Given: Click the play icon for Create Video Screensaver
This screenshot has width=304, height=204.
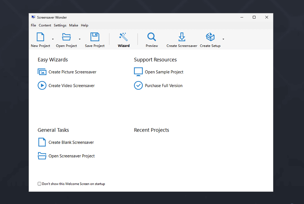Looking at the screenshot, I should (42, 85).
